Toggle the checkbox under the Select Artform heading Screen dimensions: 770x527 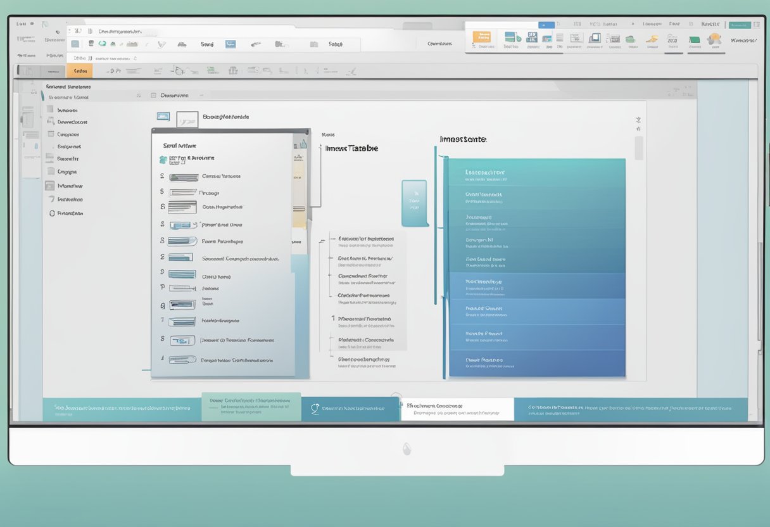tap(163, 160)
